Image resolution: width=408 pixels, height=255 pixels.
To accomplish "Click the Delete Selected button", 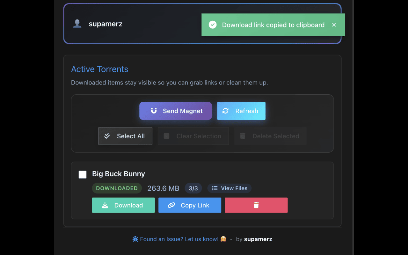I will 270,136.
